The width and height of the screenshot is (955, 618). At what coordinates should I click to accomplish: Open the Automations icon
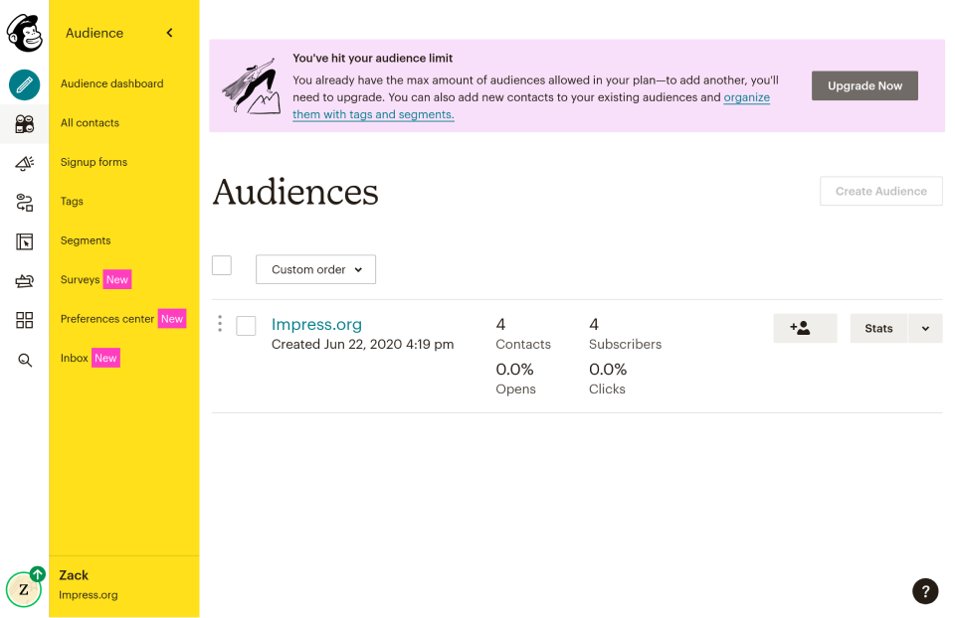[x=24, y=203]
